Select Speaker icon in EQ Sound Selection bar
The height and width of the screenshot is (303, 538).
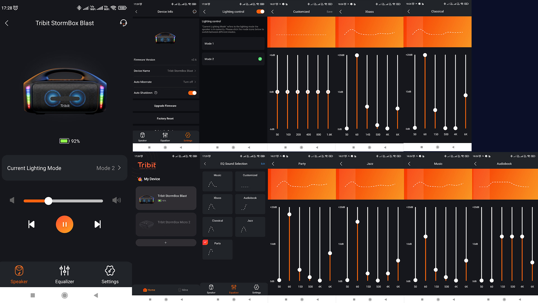pyautogui.click(x=211, y=289)
